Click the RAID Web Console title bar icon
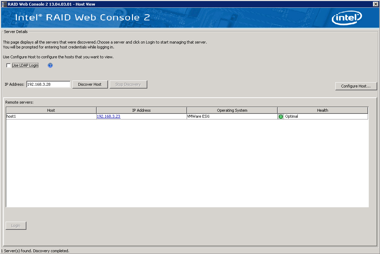The image size is (380, 254). click(4, 4)
